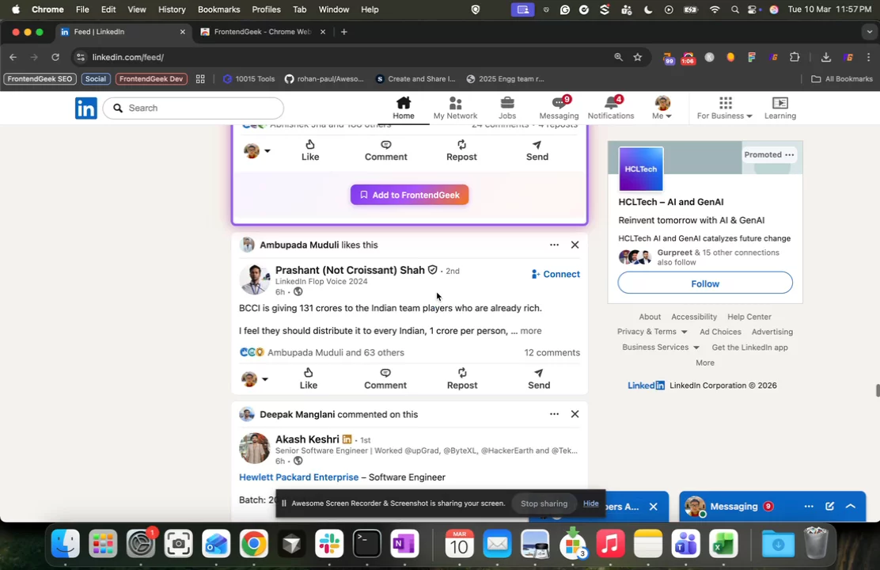Viewport: 880px width, 570px height.
Task: Open 10015 Tools bookmark
Action: 248,78
